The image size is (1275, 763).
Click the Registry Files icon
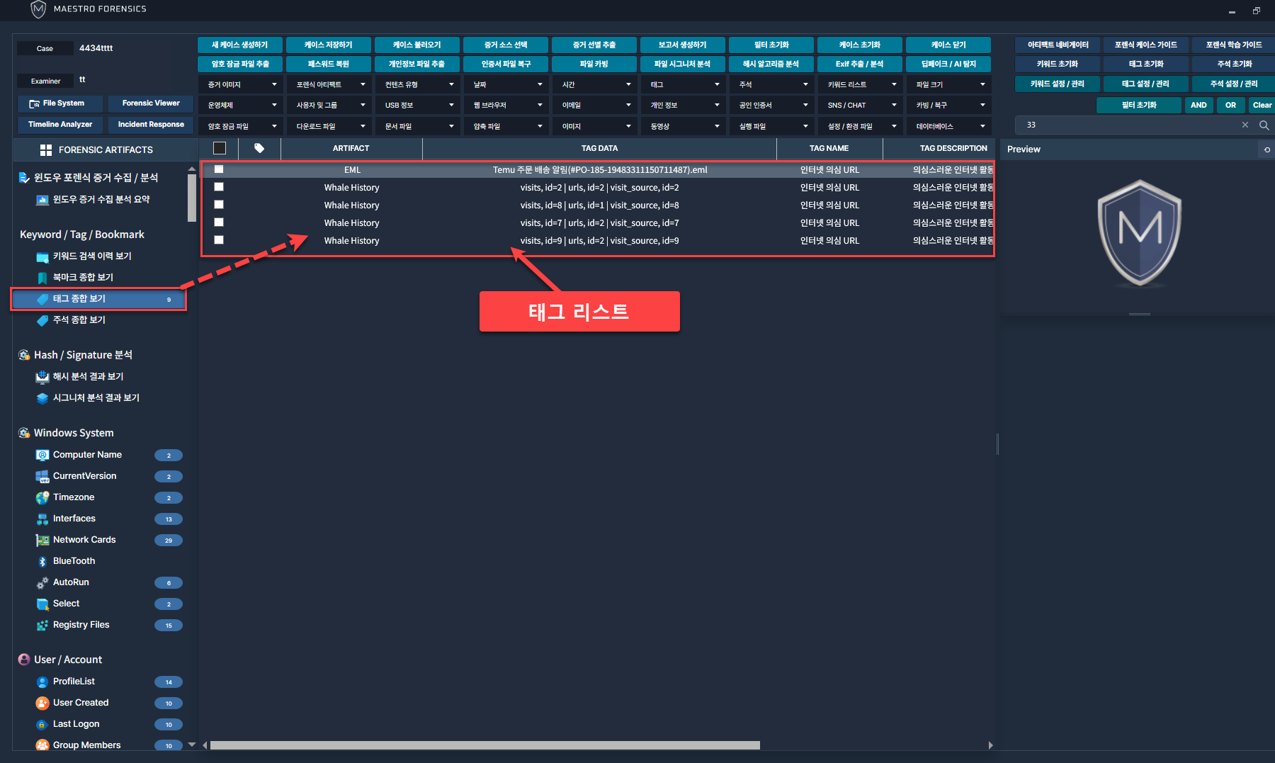[x=42, y=625]
